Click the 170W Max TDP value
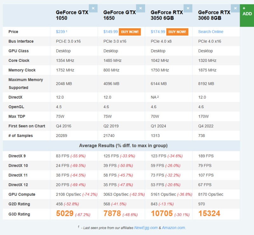The width and height of the screenshot is (254, 235). click(204, 116)
